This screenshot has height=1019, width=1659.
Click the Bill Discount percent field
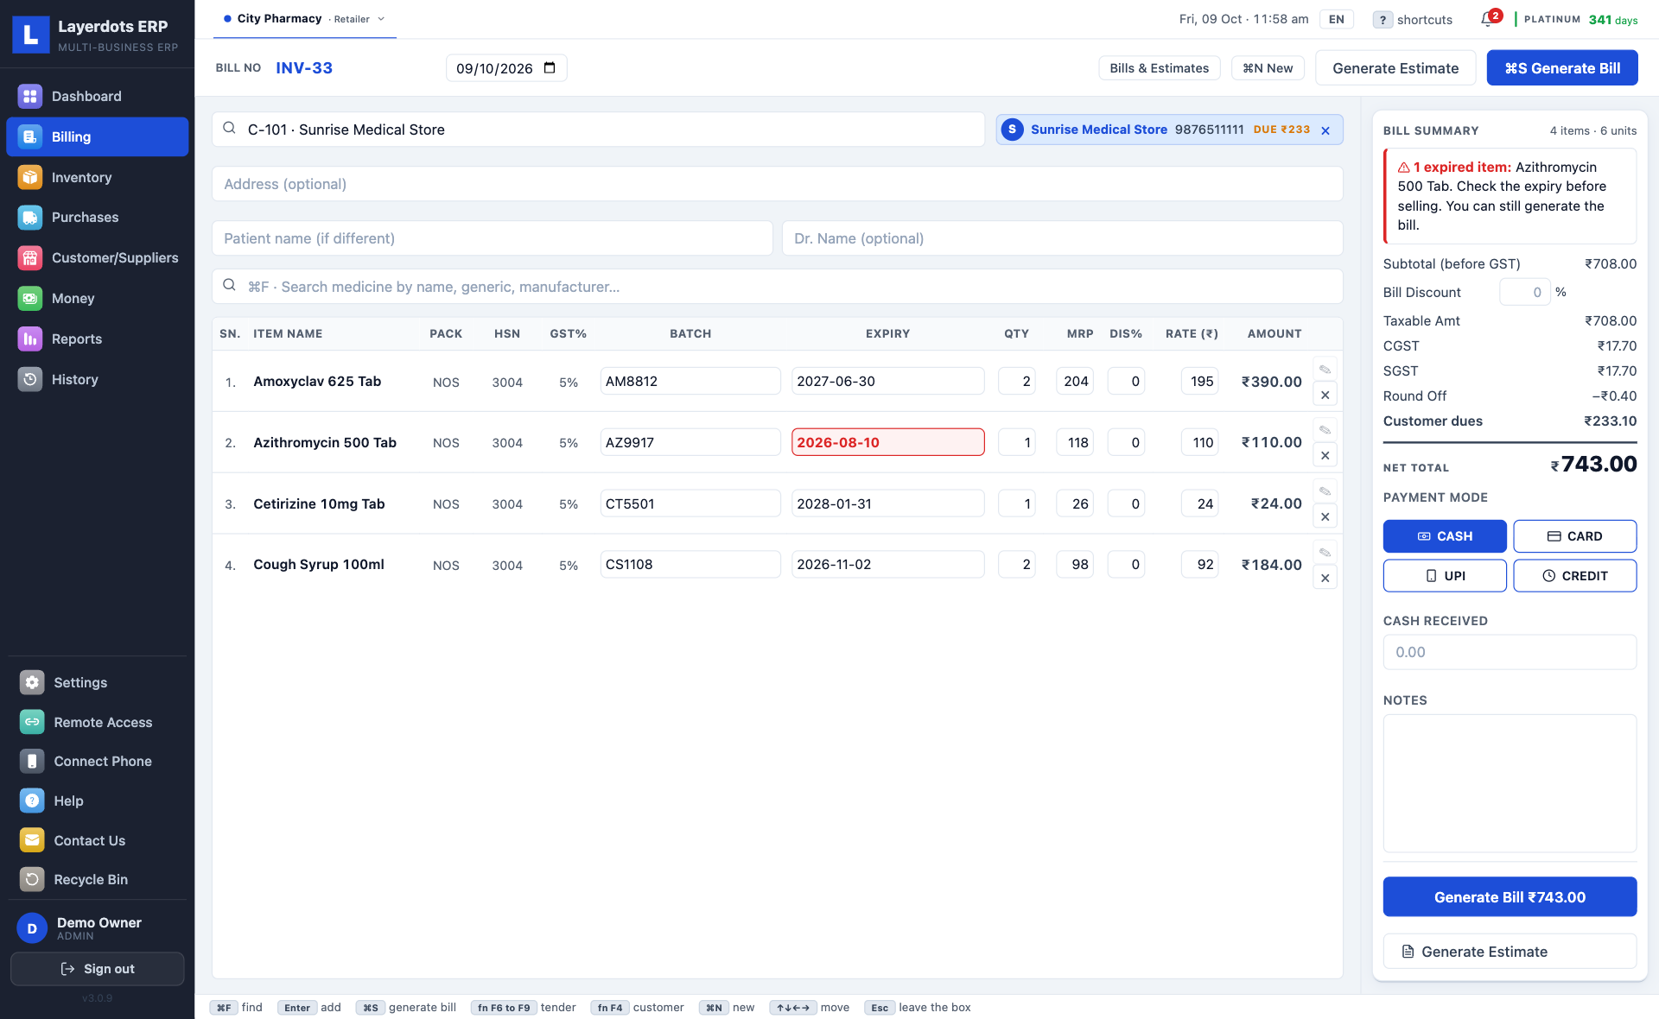point(1524,292)
